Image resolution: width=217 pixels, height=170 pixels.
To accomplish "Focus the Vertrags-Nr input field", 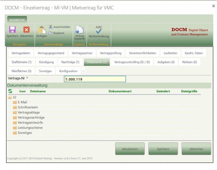I will 95,79.
